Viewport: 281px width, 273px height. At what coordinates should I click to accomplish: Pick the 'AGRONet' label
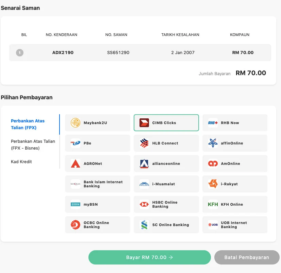pyautogui.click(x=93, y=164)
